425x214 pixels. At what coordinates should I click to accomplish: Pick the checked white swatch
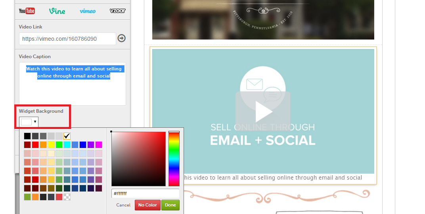pyautogui.click(x=67, y=136)
